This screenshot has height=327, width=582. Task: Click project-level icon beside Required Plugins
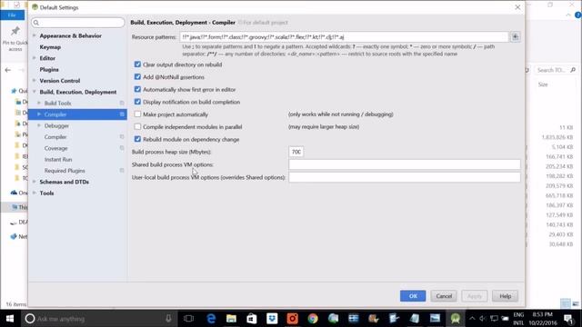click(x=122, y=171)
